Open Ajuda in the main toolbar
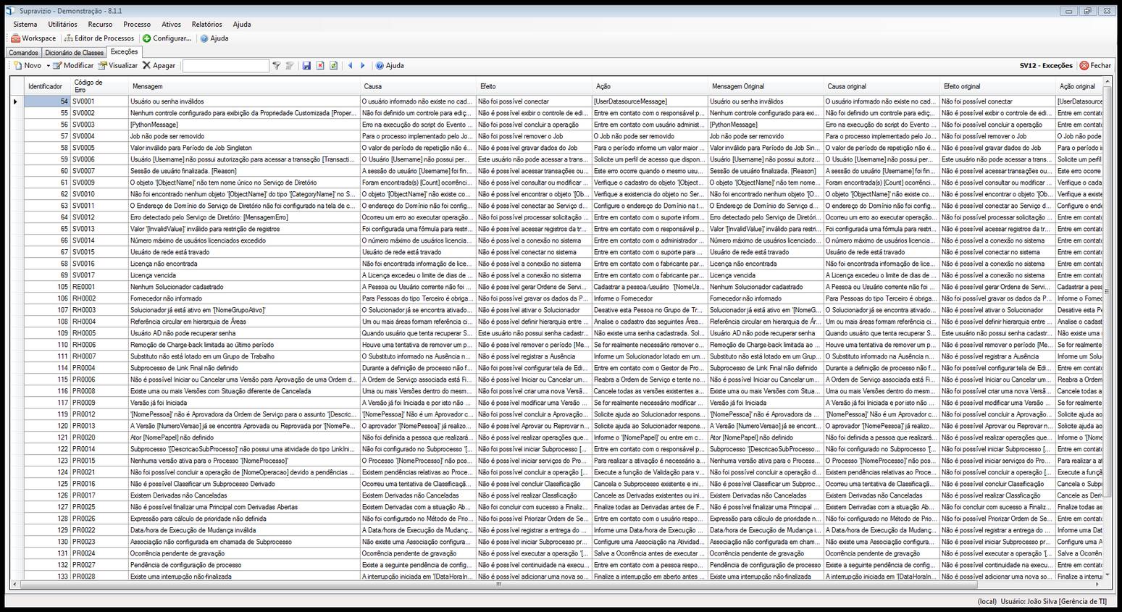 click(x=214, y=38)
